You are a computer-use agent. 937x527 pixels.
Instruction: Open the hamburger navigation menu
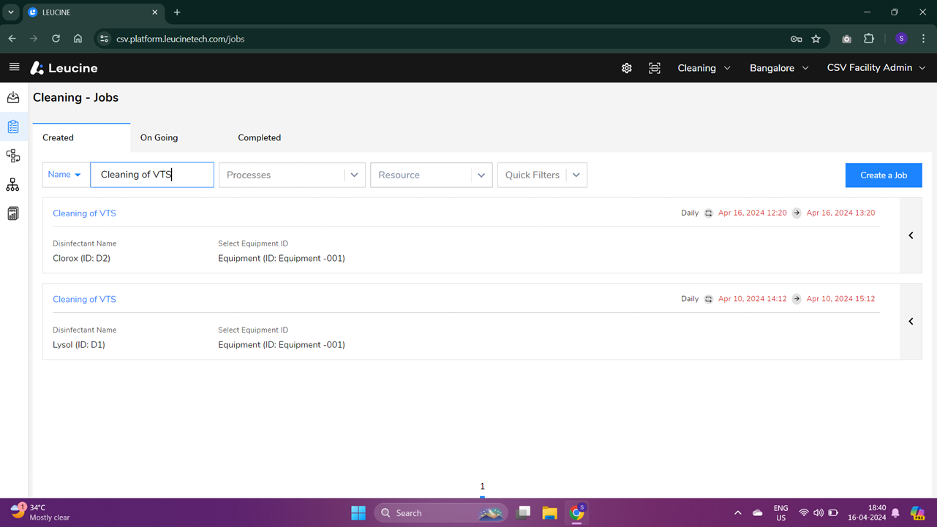tap(14, 67)
